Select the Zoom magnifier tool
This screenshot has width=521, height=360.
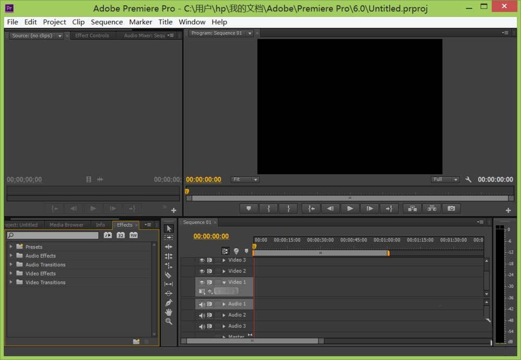(168, 322)
